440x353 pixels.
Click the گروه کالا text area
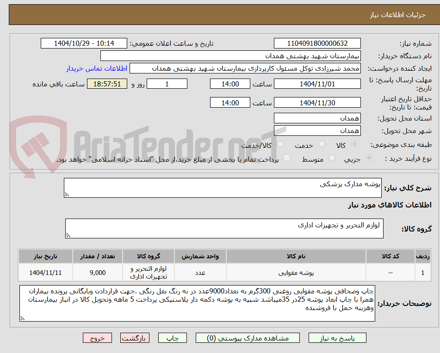click(x=224, y=229)
